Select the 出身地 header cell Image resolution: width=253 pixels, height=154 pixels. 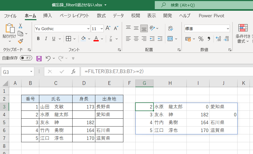pyautogui.click(x=109, y=99)
